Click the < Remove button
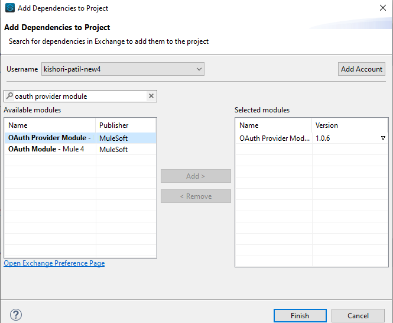This screenshot has height=323, width=393. pos(196,196)
